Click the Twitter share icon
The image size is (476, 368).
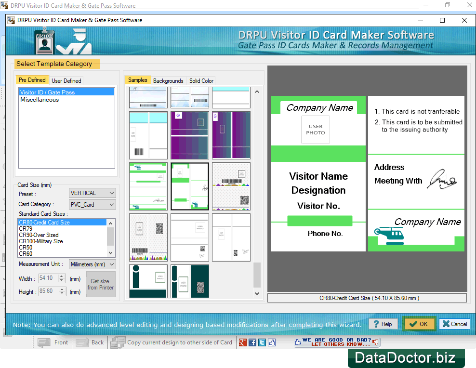pyautogui.click(x=262, y=342)
